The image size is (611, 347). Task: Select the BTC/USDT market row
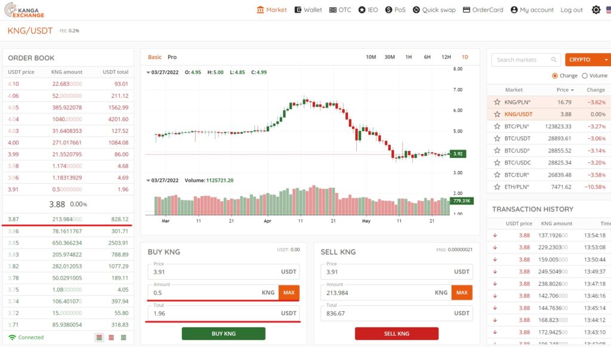tap(549, 138)
